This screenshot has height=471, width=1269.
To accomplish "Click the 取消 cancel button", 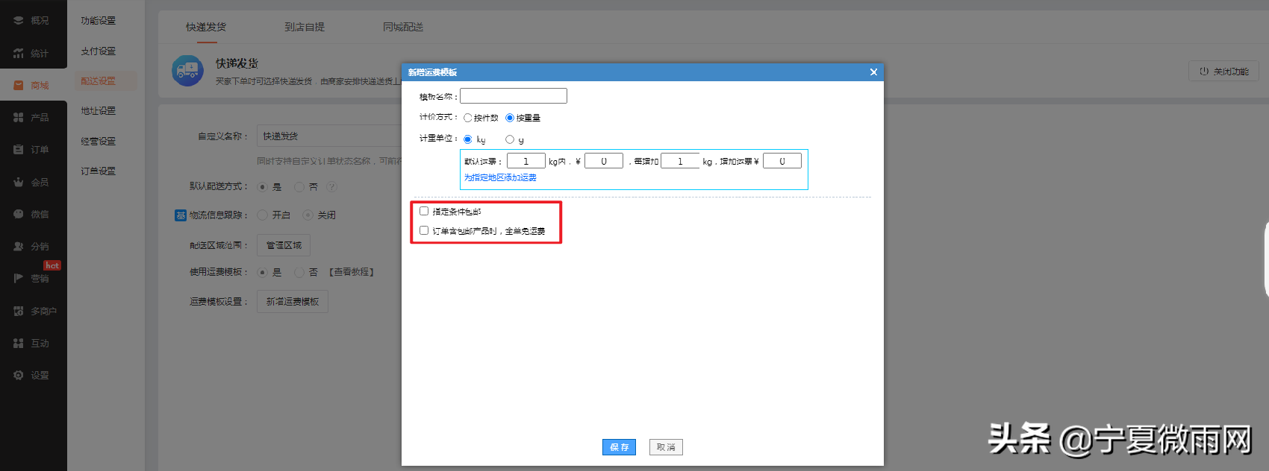I will point(666,447).
